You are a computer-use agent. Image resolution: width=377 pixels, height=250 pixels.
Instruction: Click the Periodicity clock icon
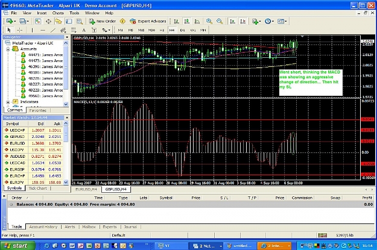point(268,21)
